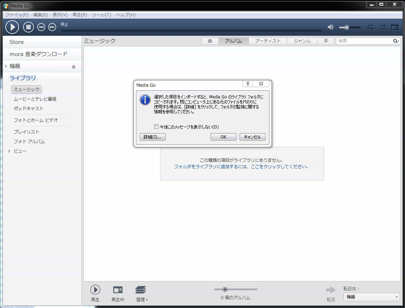Click the 転送 transfer arrow icon
This screenshot has height=308, width=405.
[x=331, y=290]
